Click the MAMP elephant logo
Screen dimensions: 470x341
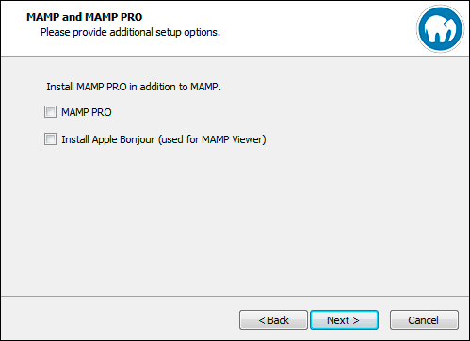(440, 28)
